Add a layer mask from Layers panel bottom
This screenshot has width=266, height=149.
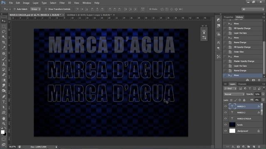coord(238,147)
